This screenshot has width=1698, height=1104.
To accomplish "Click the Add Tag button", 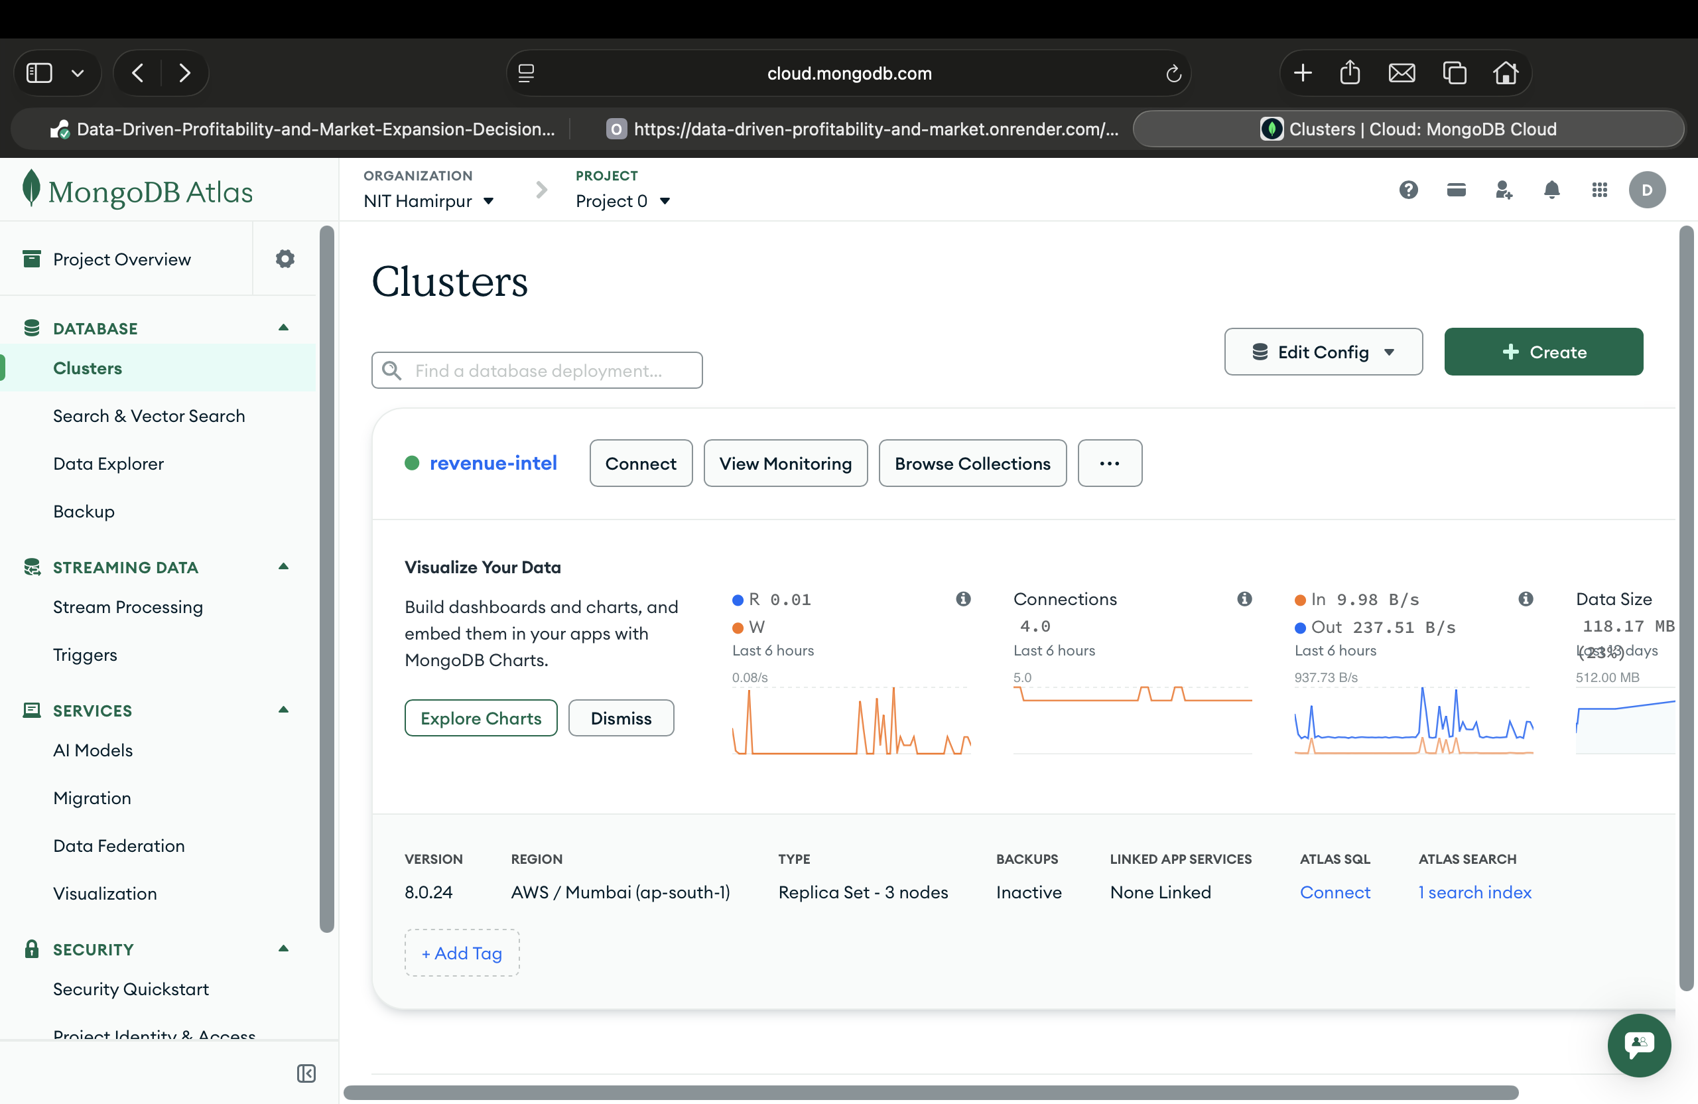I will (x=462, y=953).
